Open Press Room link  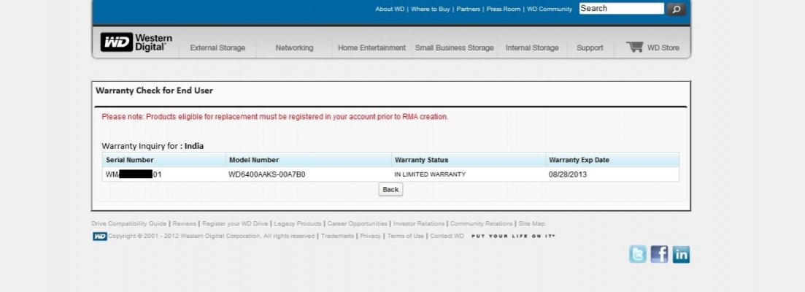point(503,9)
